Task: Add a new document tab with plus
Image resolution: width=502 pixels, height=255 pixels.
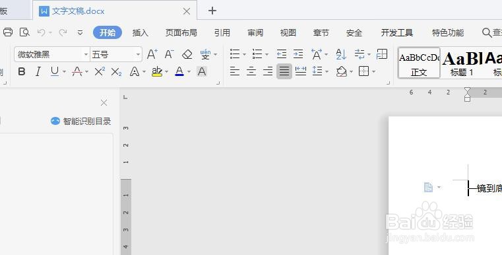Action: [212, 11]
